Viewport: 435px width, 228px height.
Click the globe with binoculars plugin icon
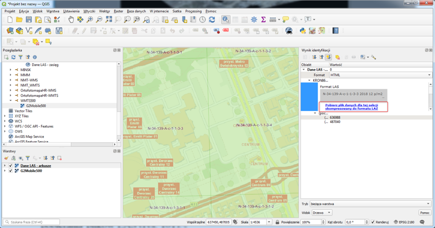[289, 31]
